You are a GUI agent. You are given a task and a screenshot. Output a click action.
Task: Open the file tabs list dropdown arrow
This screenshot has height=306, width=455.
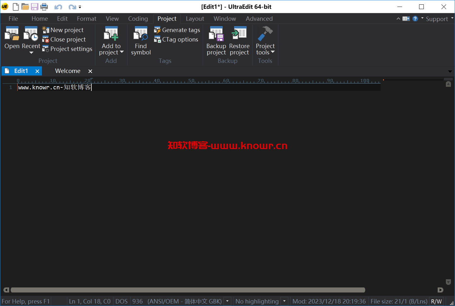click(450, 71)
